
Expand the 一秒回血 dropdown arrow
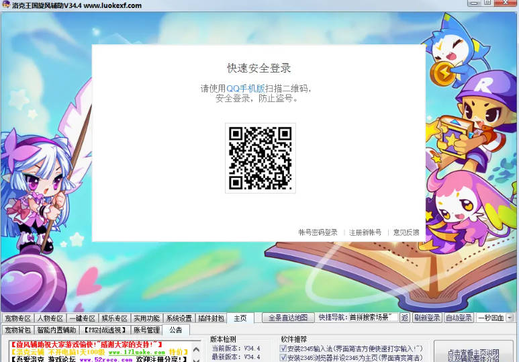pos(510,318)
